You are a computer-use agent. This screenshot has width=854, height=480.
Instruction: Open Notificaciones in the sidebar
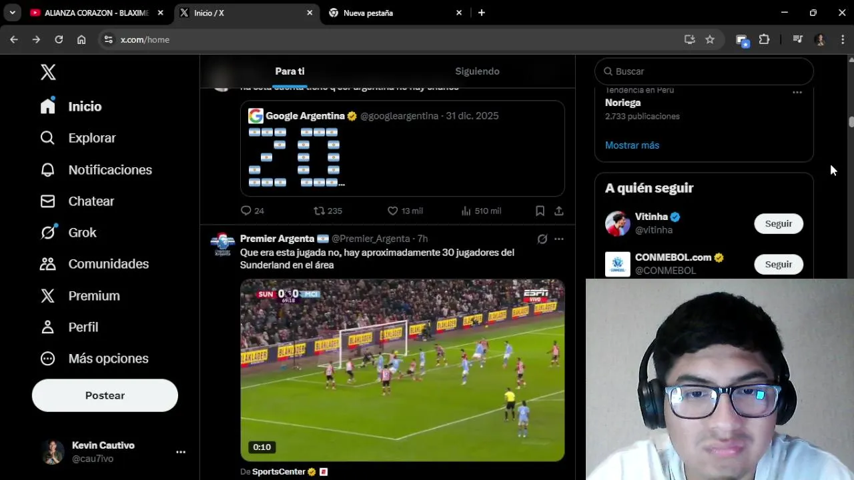pyautogui.click(x=96, y=170)
